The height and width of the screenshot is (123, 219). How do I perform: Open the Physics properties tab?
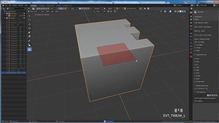coord(191,43)
